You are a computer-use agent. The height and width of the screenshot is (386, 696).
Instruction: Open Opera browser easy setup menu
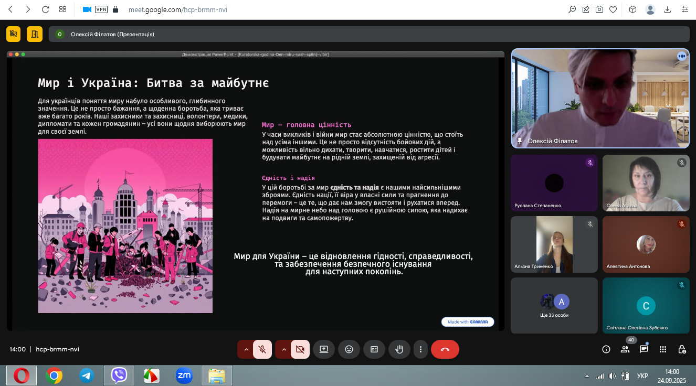coord(686,9)
